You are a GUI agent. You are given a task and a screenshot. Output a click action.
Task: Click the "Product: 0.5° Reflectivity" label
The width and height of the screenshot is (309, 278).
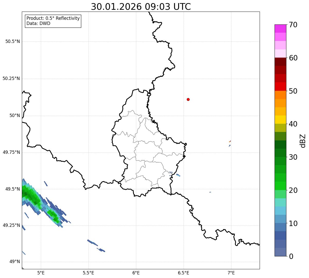tap(53, 19)
